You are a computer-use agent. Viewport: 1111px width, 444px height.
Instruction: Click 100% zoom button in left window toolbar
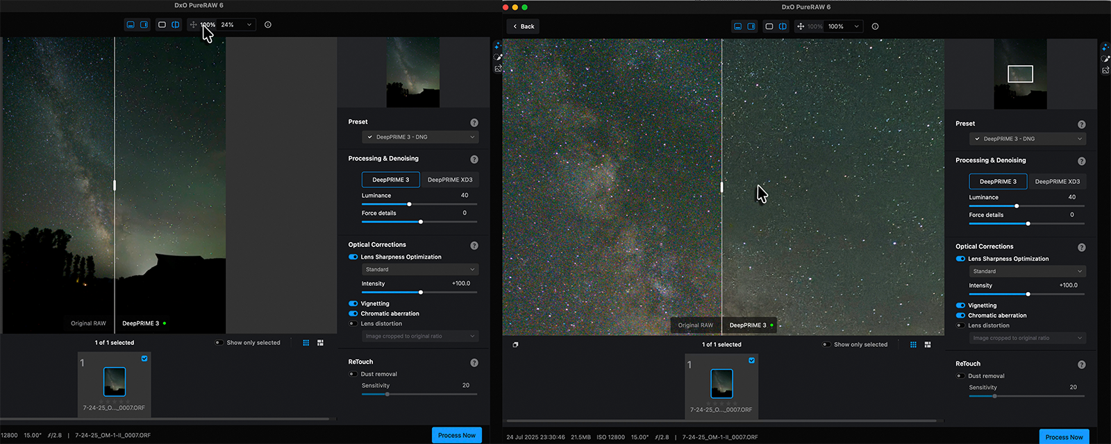click(208, 24)
